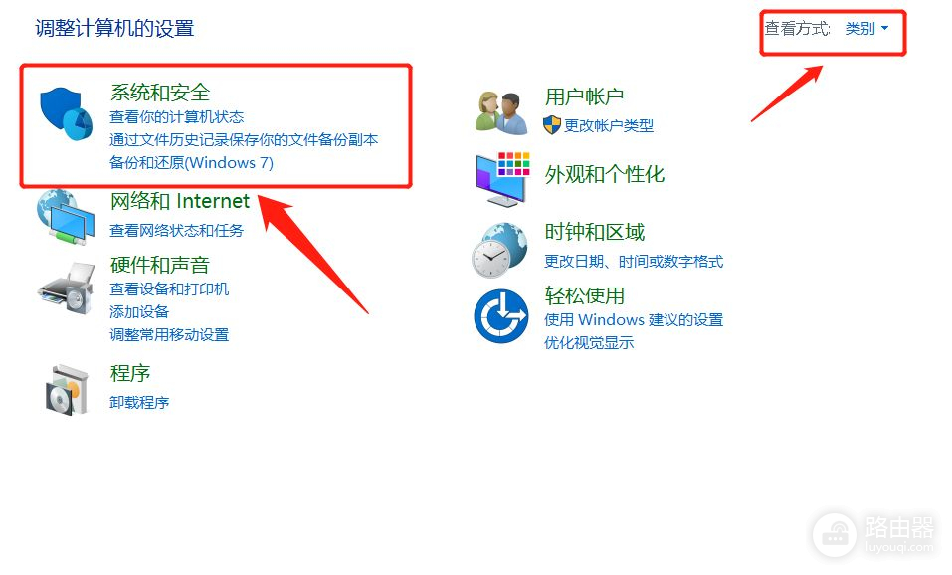This screenshot has width=952, height=575.
Task: Click the Ease of Access icon
Action: coord(501,315)
